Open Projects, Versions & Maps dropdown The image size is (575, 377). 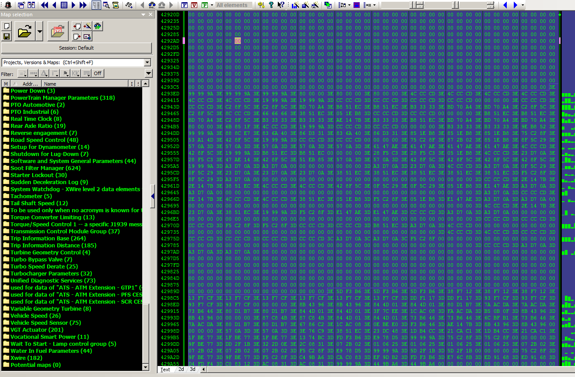147,62
